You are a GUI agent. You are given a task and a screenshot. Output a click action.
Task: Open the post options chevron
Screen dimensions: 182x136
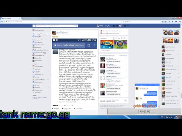click(96, 32)
